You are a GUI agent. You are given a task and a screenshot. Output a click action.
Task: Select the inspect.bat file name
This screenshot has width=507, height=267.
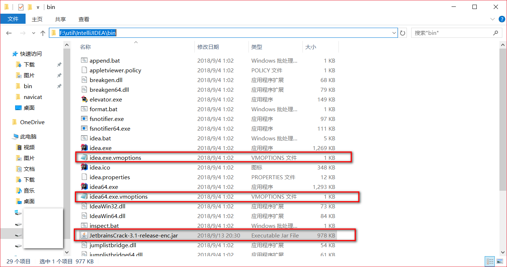pos(104,226)
